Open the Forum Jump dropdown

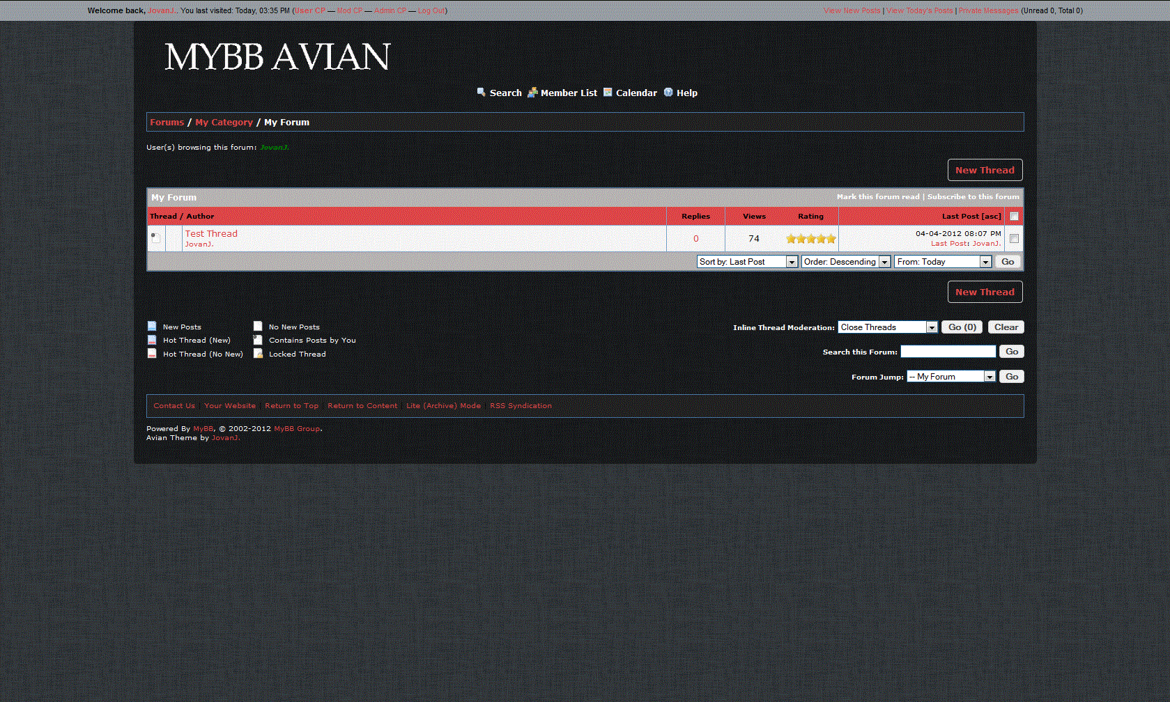(x=950, y=377)
